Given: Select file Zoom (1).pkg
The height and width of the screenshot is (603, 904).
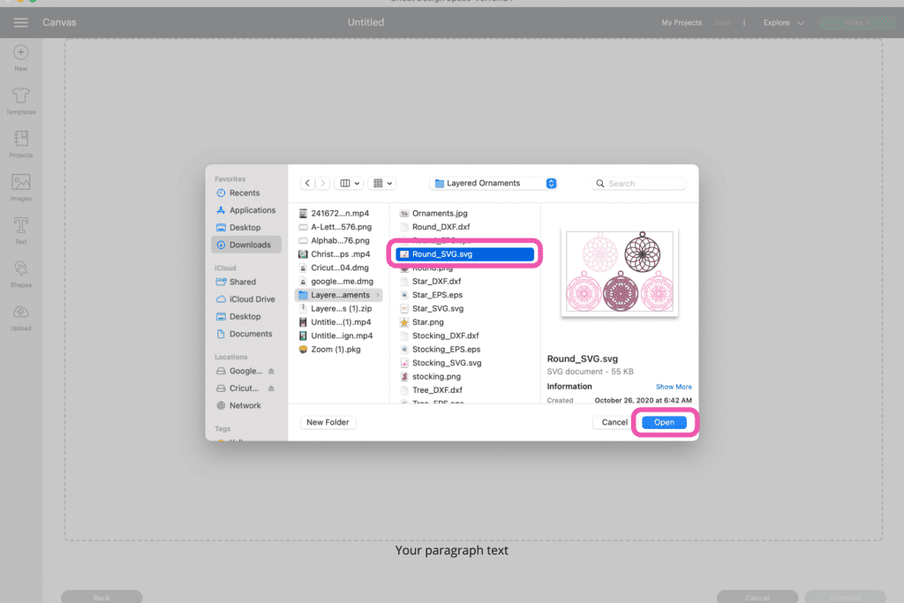Looking at the screenshot, I should point(339,350).
